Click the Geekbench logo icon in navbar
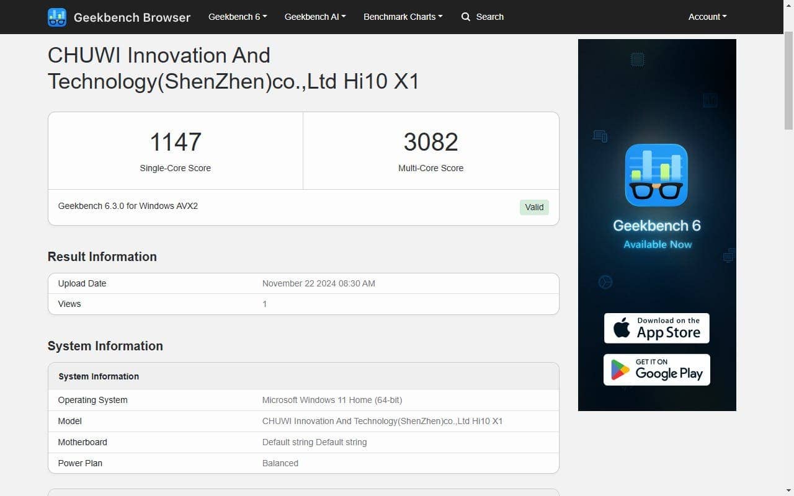 point(57,17)
